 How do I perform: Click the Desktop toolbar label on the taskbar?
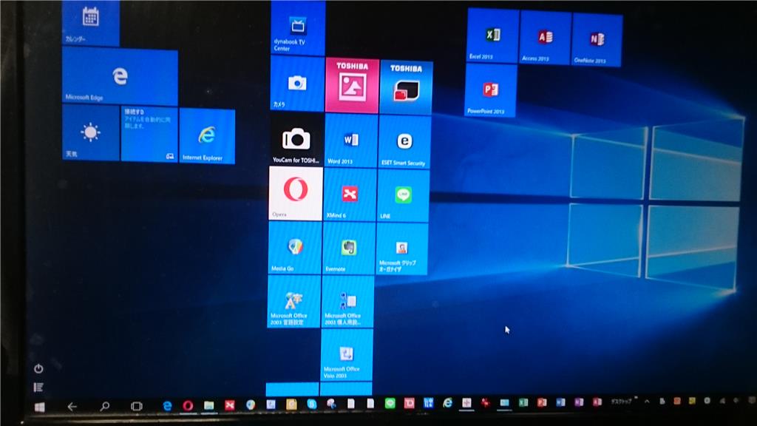coord(621,402)
